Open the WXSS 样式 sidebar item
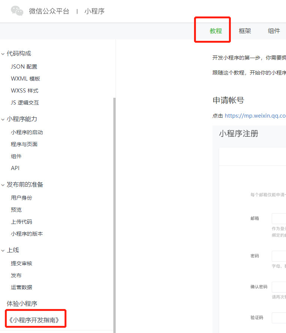 pyautogui.click(x=25, y=91)
